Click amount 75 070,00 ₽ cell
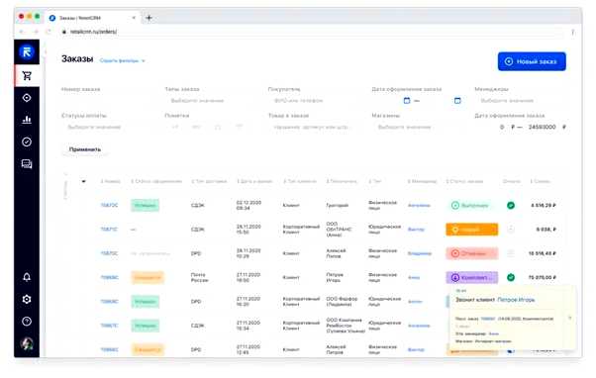This screenshot has width=596, height=378. (542, 278)
